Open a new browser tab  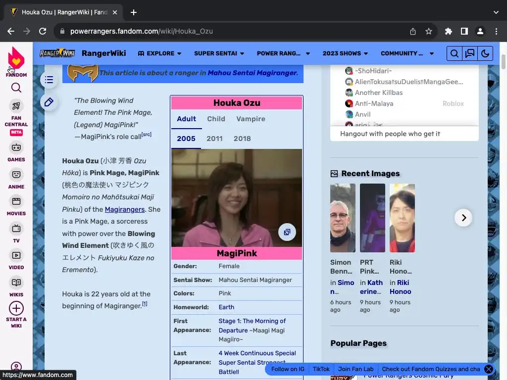[x=134, y=12]
